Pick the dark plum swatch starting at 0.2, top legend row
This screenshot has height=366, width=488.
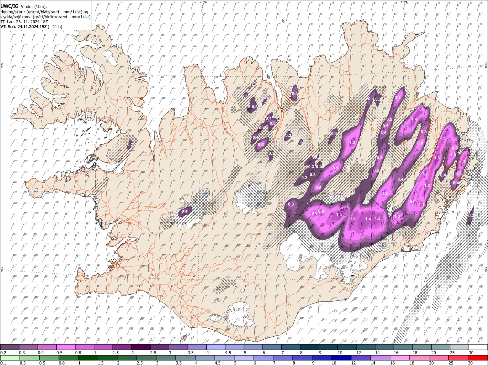(10, 347)
